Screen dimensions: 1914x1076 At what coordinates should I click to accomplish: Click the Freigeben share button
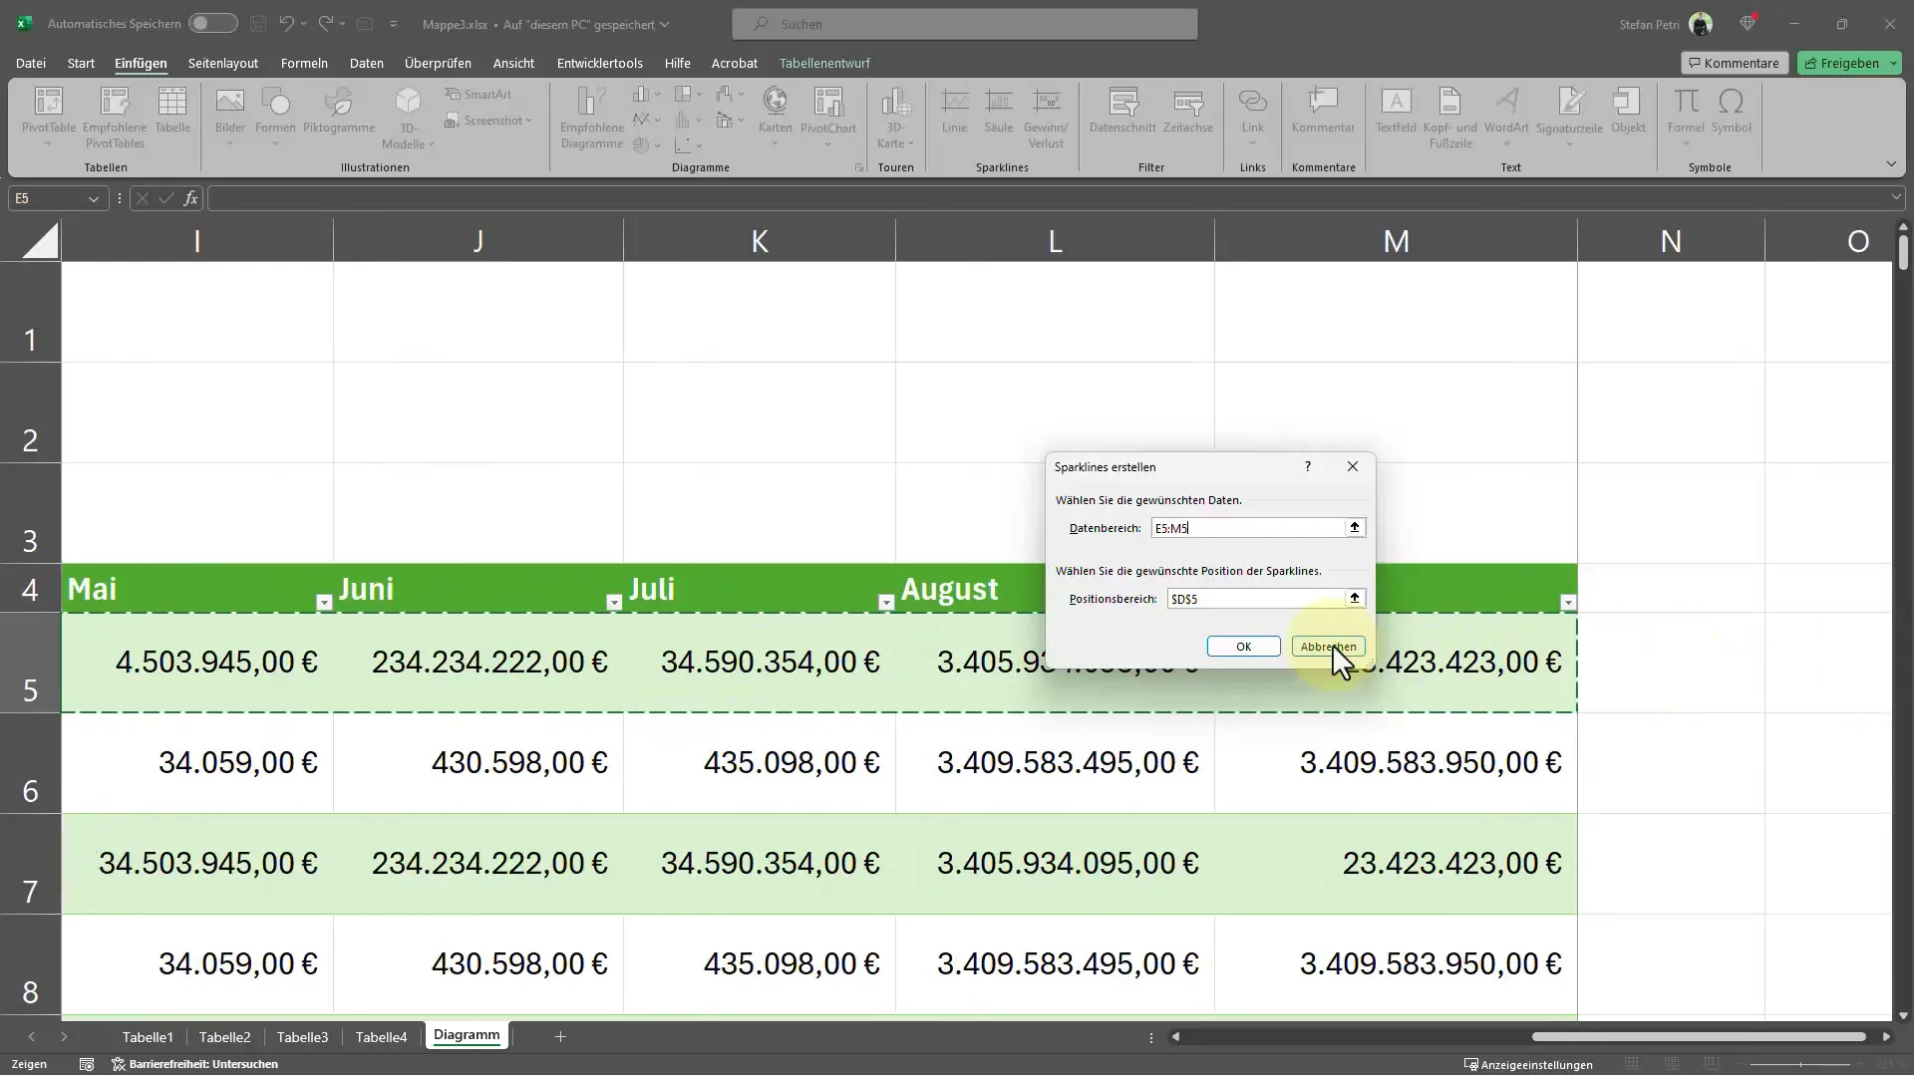point(1841,63)
